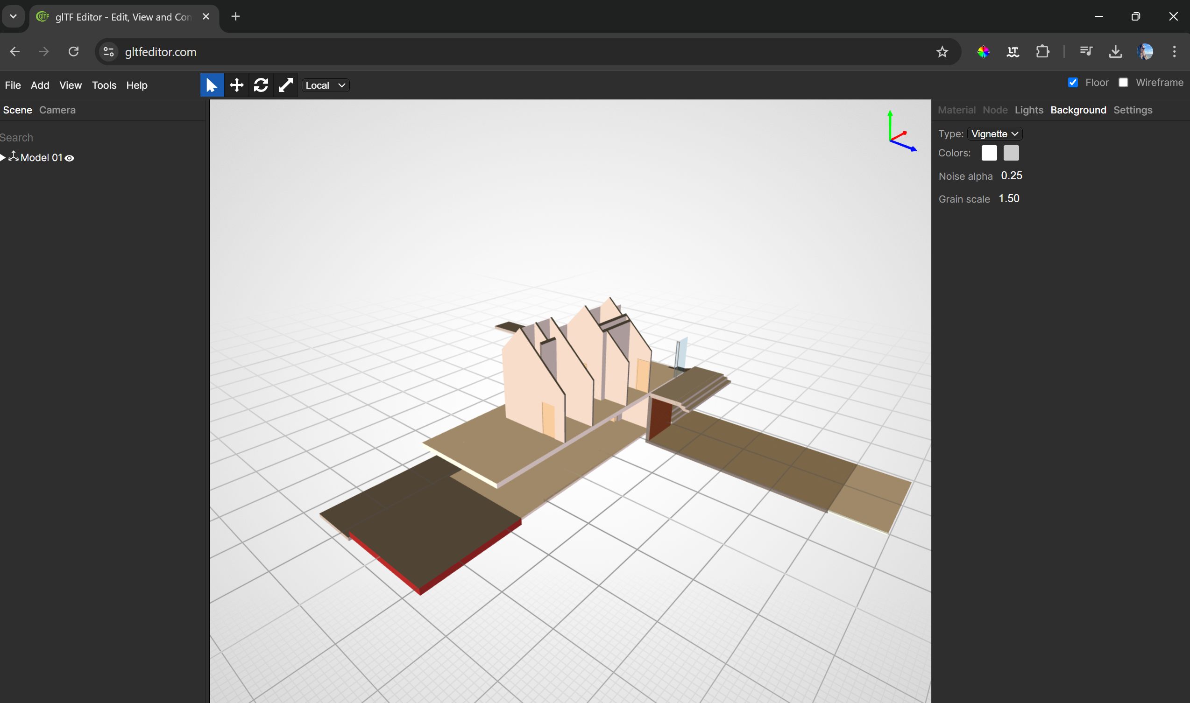Activate the move translate tool
This screenshot has height=703, width=1190.
236,85
